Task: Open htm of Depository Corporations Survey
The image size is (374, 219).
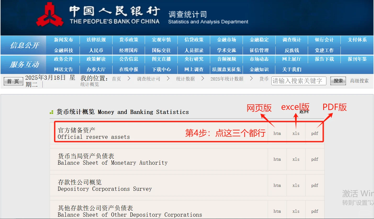Action: [277, 185]
